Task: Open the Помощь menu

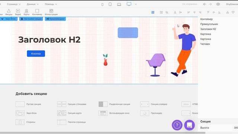Action: [x=51, y=4]
